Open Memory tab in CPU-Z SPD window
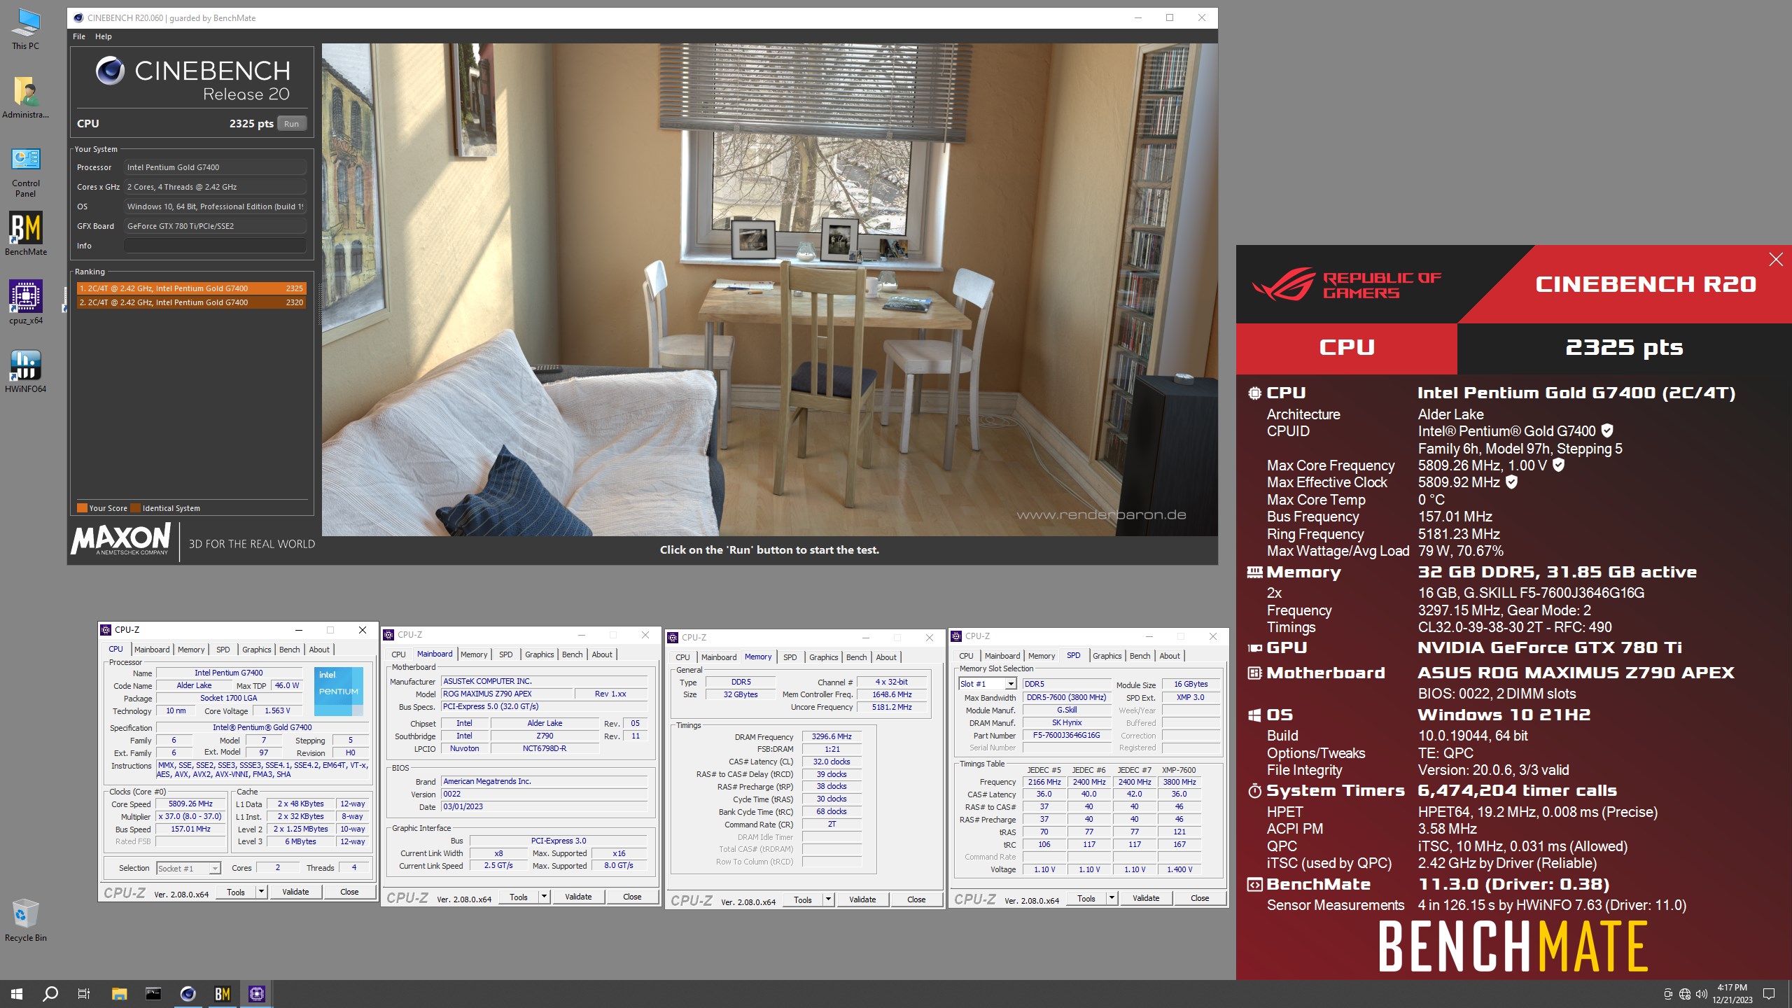 (x=1042, y=656)
